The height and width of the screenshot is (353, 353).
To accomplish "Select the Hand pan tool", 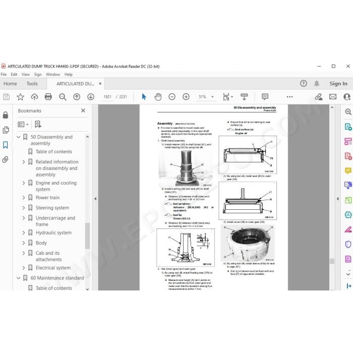I will 158,97.
